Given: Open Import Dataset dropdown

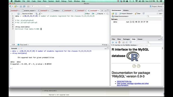Looking at the screenshot, I should [132, 13].
